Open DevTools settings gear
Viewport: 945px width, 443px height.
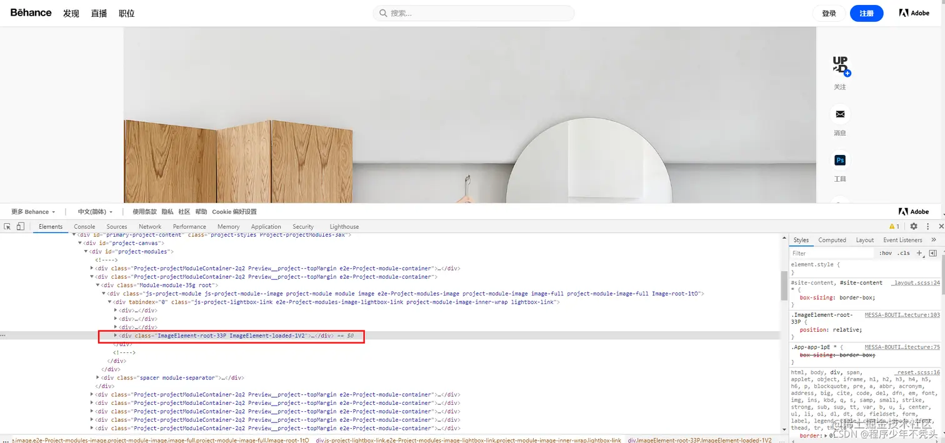coord(914,226)
